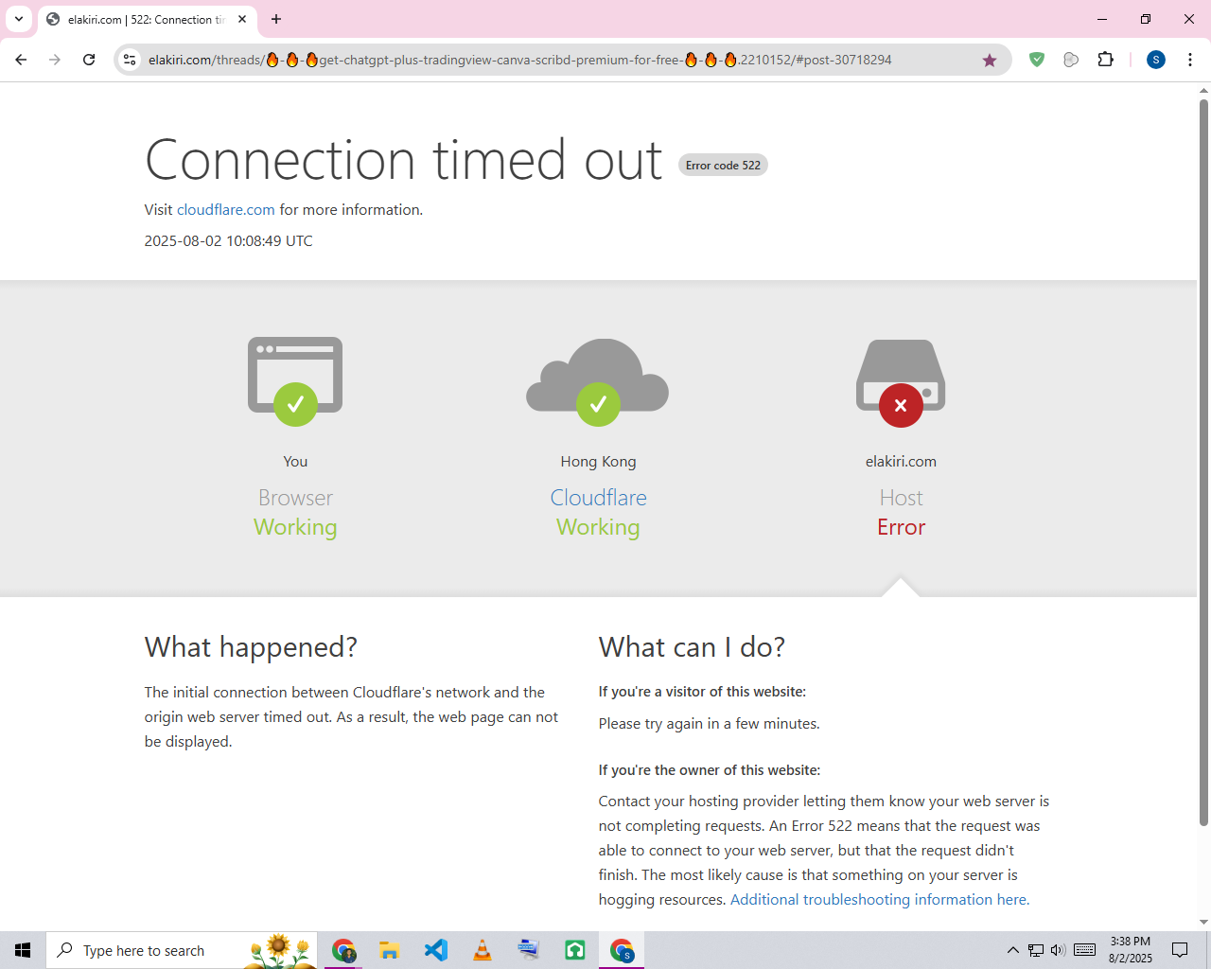This screenshot has width=1211, height=969.
Task: Expand the tab search dropdown
Action: coord(19,19)
